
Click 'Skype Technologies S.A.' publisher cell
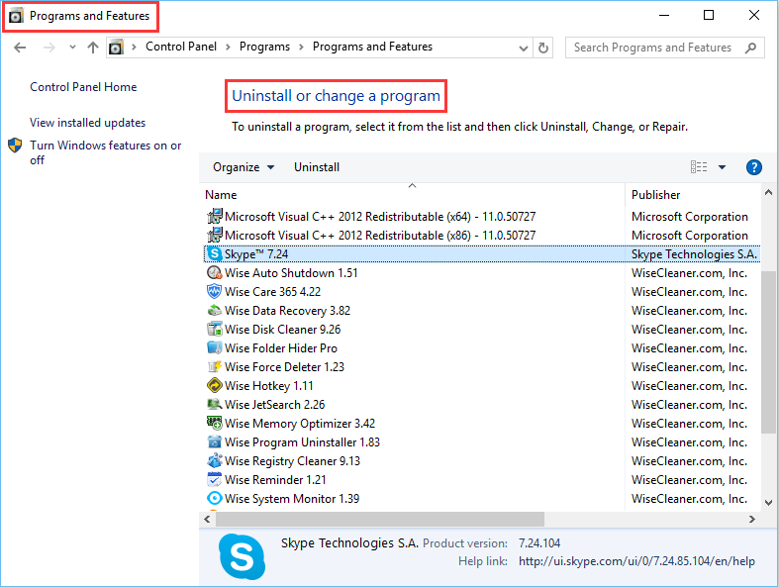[x=694, y=254]
